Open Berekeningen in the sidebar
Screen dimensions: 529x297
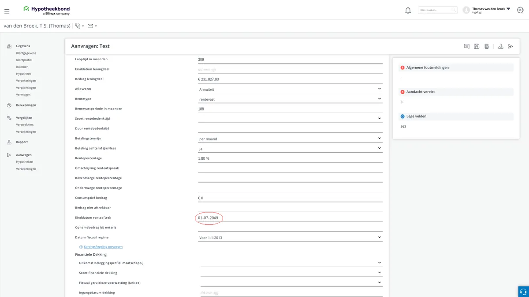click(26, 105)
